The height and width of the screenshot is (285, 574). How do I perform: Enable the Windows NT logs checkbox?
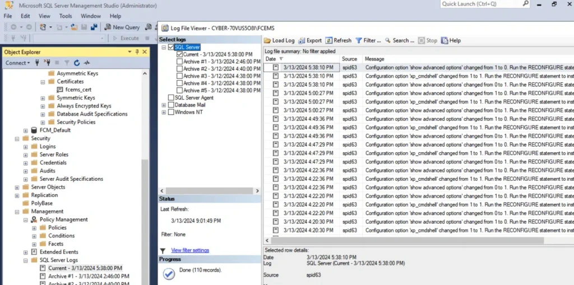pyautogui.click(x=171, y=113)
